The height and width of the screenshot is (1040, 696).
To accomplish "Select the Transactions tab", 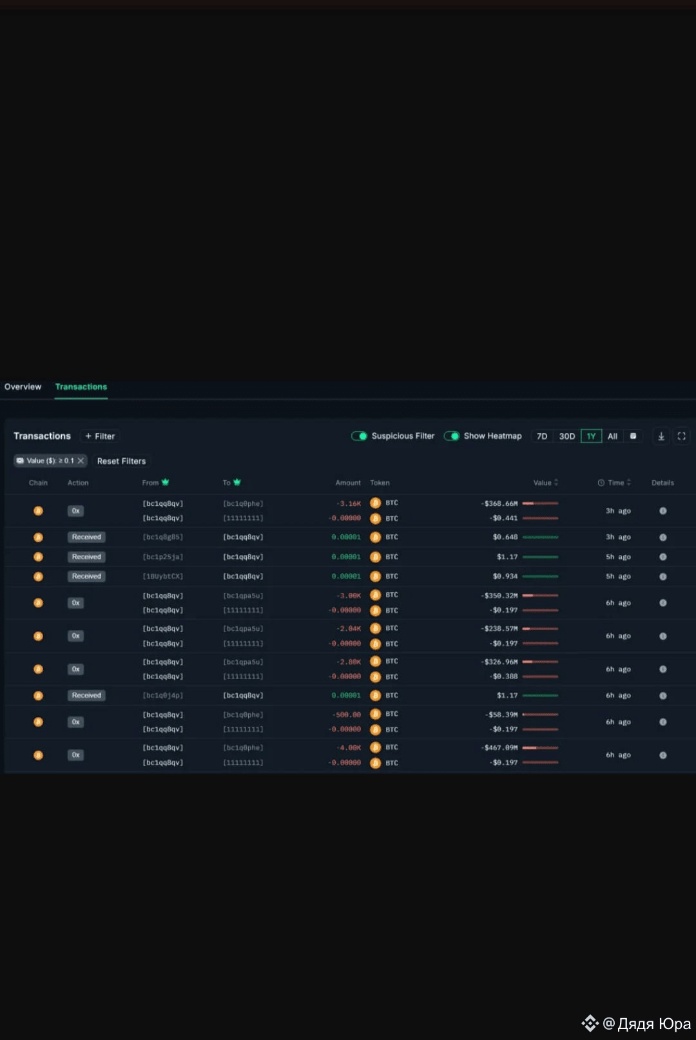I will (81, 387).
